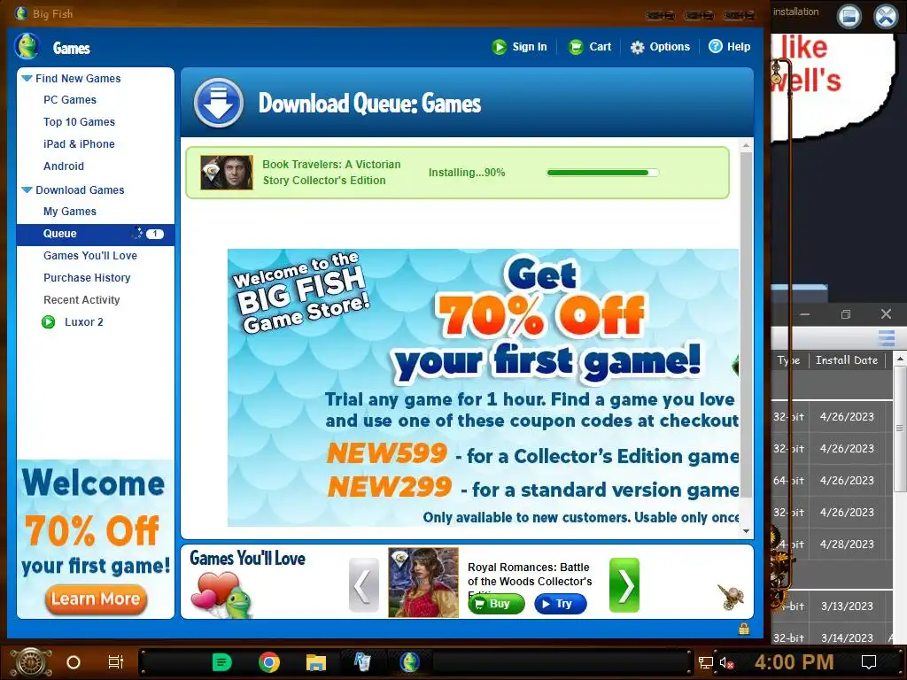Screen dimensions: 907x680
Task: Open the Cart icon
Action: (576, 47)
